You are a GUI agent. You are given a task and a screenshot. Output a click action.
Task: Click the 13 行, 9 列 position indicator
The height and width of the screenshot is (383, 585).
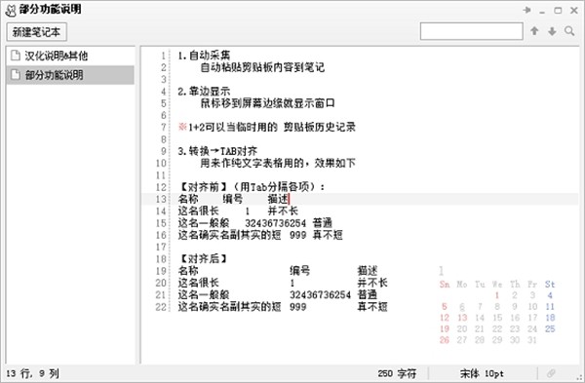32,373
